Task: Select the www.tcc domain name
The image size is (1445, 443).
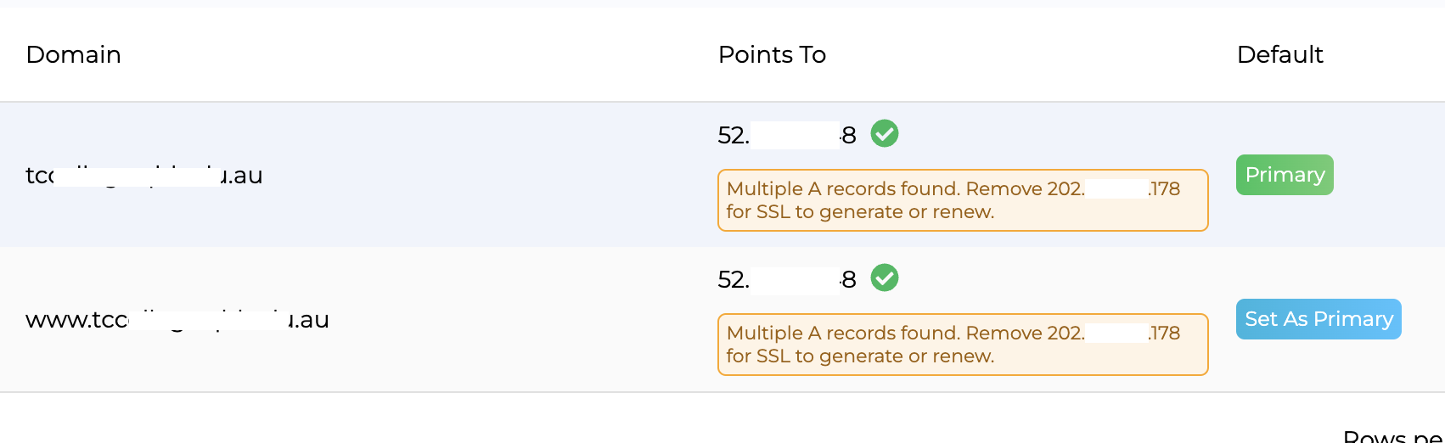Action: click(177, 320)
